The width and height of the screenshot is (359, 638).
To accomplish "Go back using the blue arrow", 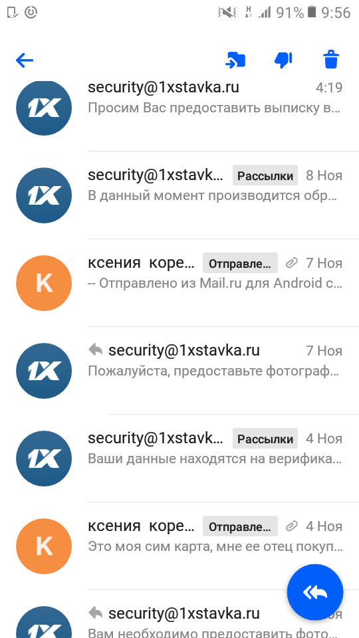I will [25, 60].
